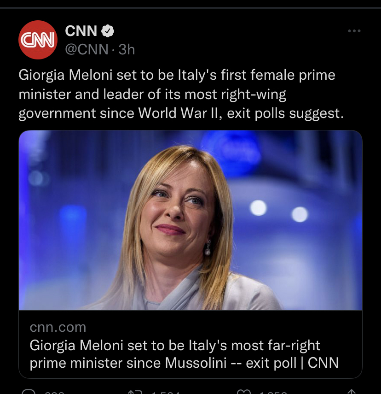
Task: Open the share menu for the tweet
Action: (x=352, y=391)
